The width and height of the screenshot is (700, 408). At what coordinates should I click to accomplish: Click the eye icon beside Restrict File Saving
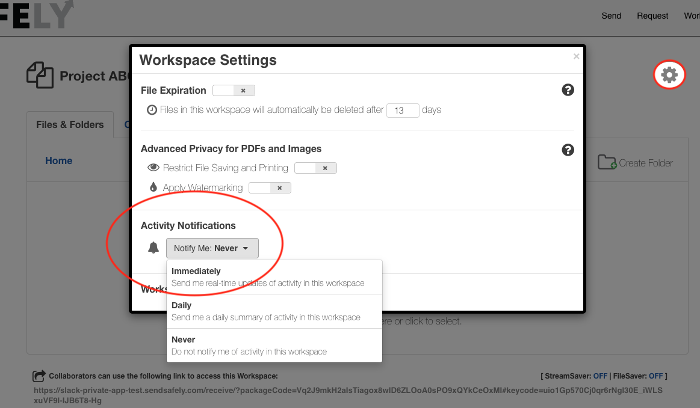[x=153, y=167]
